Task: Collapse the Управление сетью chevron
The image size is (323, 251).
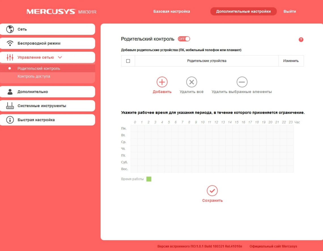Action: point(60,57)
